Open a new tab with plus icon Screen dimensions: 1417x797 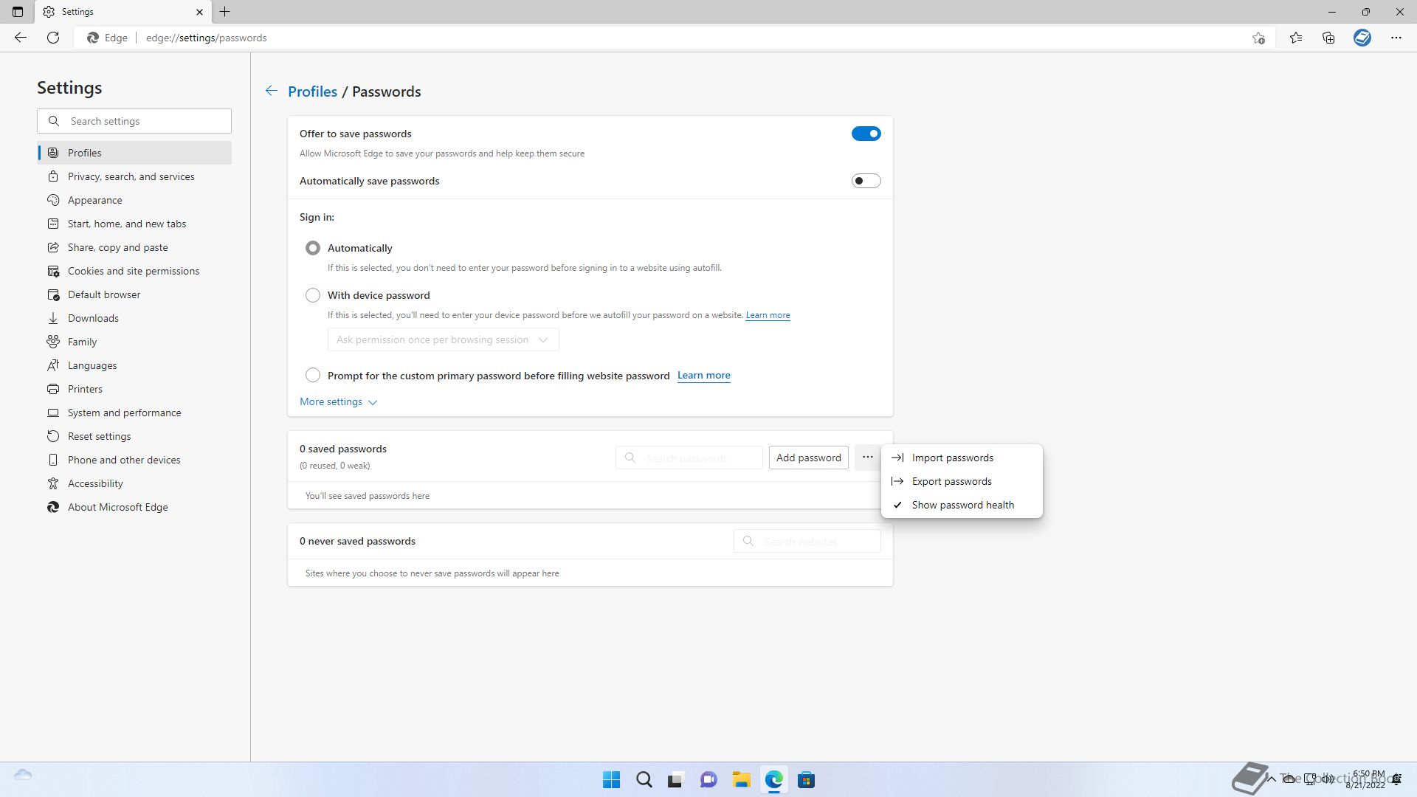point(225,12)
